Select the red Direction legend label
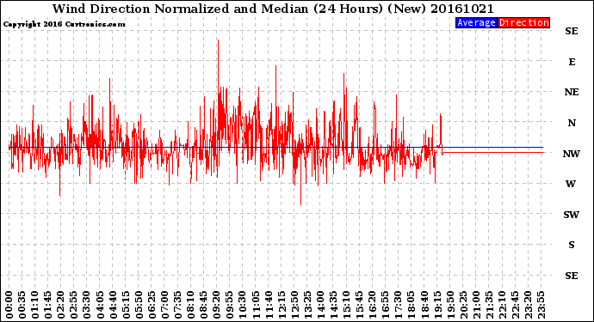 [x=523, y=22]
